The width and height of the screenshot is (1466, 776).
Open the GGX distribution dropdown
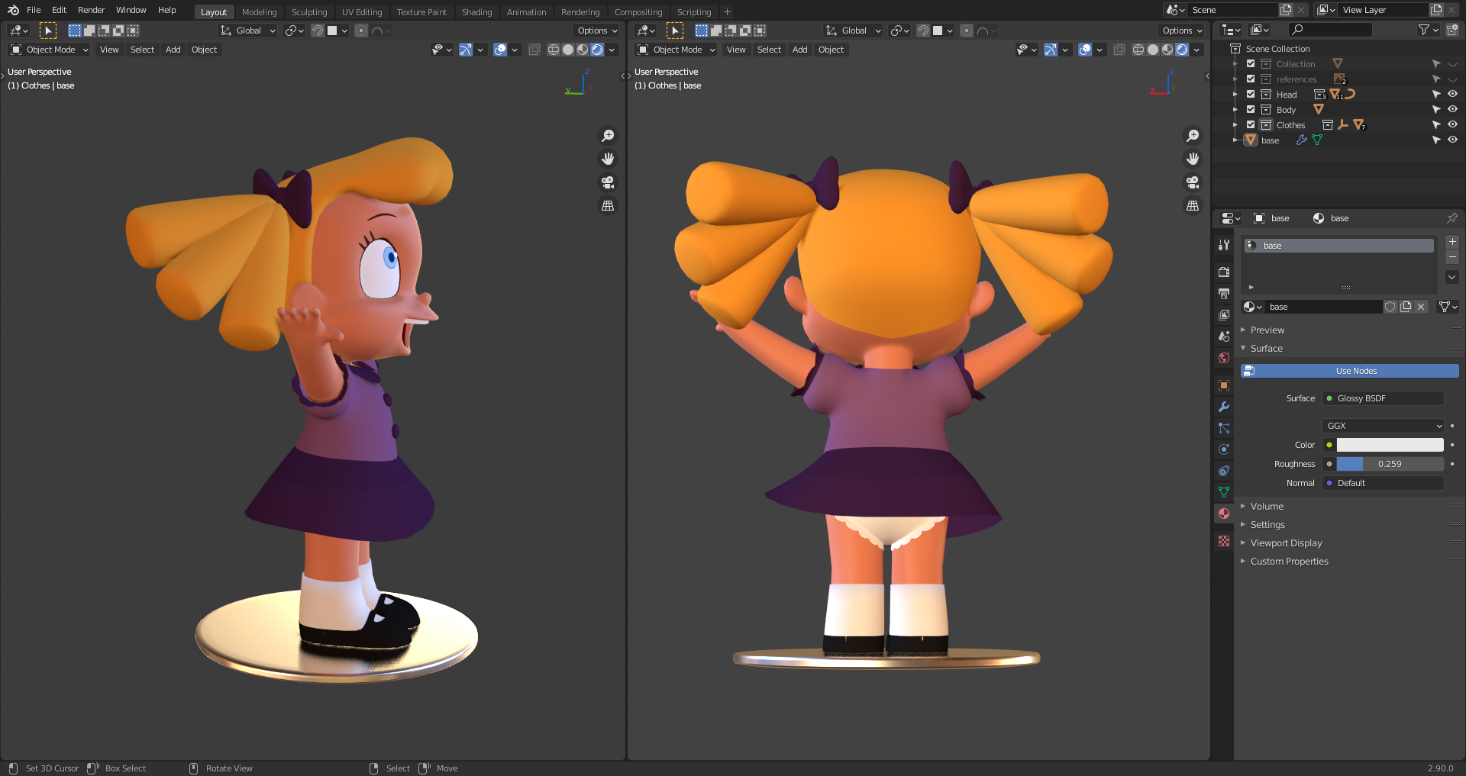pos(1383,426)
